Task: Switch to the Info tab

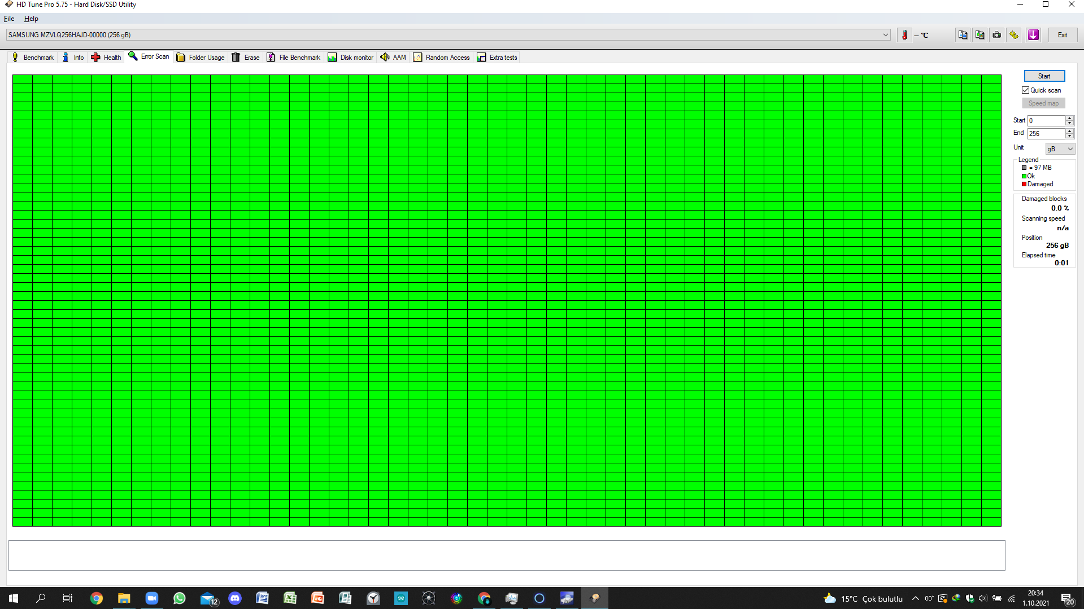Action: click(73, 58)
